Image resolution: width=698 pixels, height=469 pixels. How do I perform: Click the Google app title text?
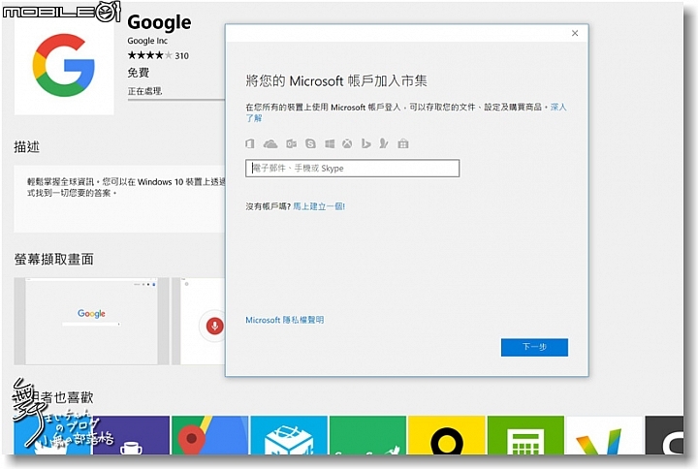pyautogui.click(x=159, y=22)
